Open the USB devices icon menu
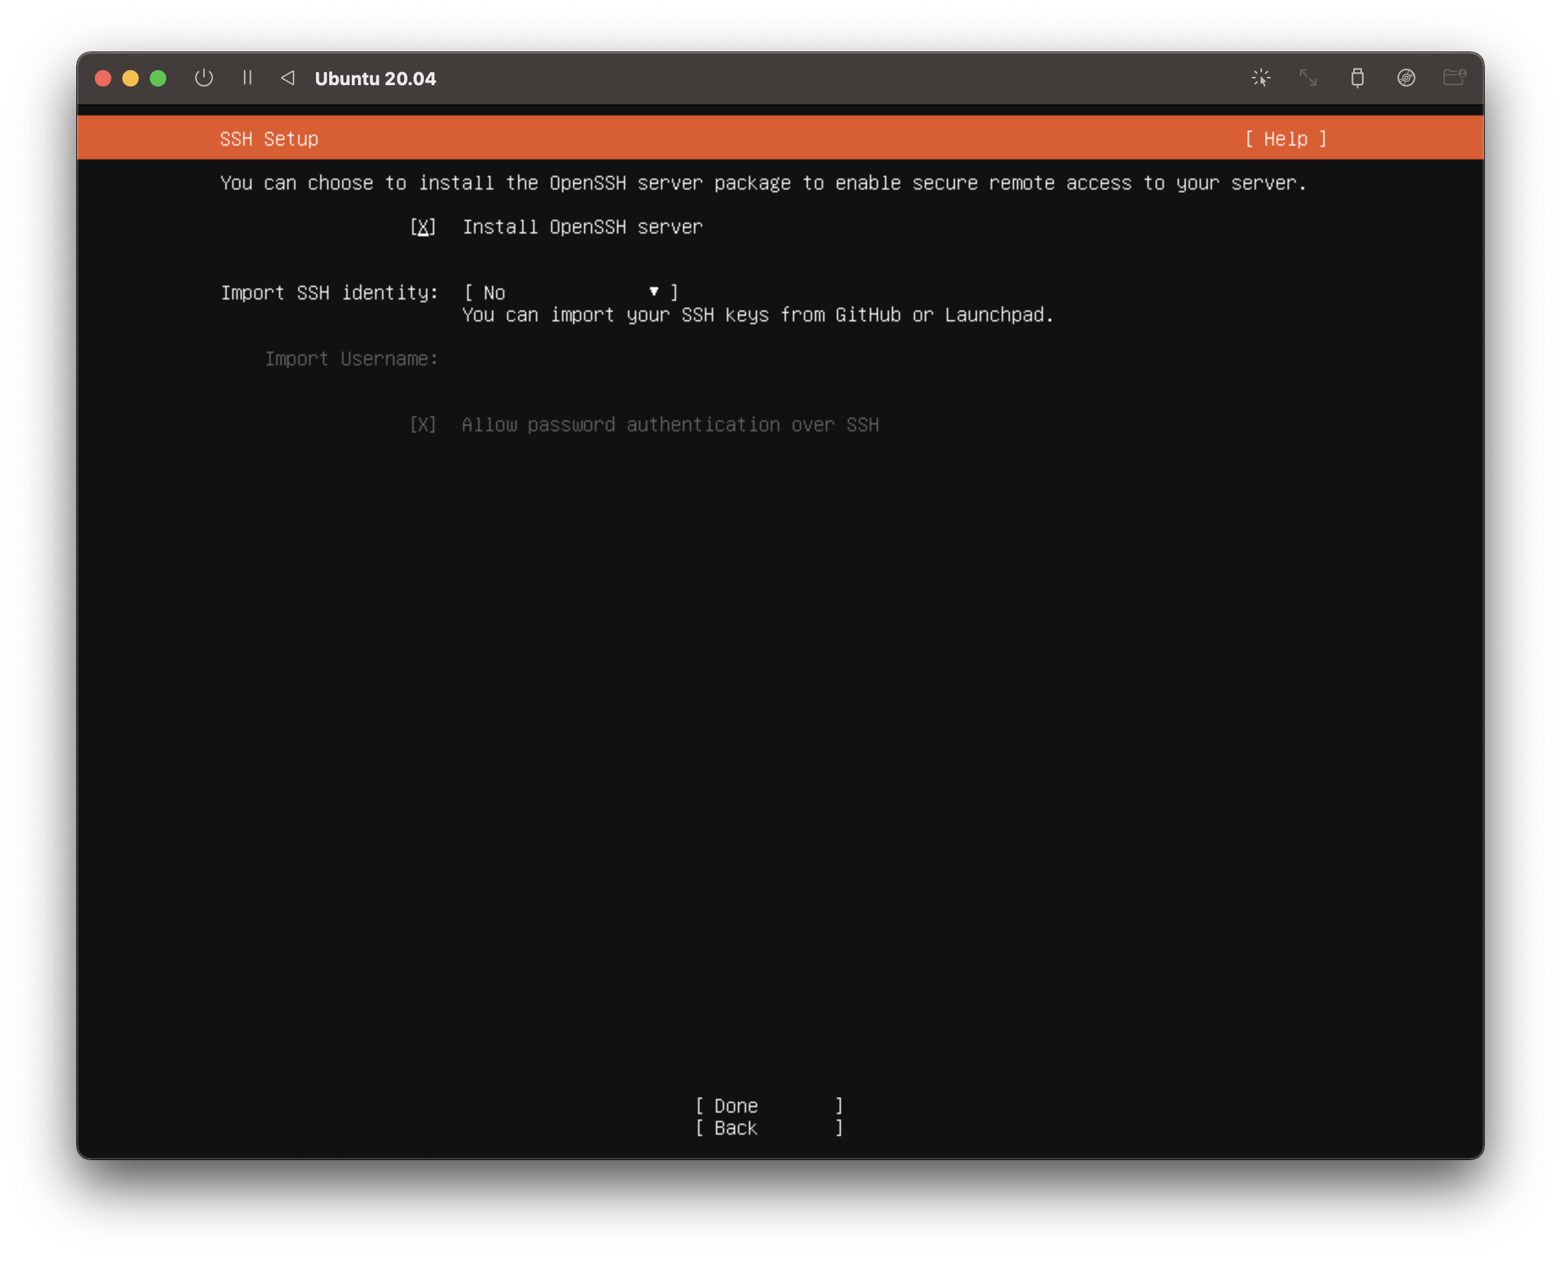The image size is (1561, 1261). click(1357, 78)
